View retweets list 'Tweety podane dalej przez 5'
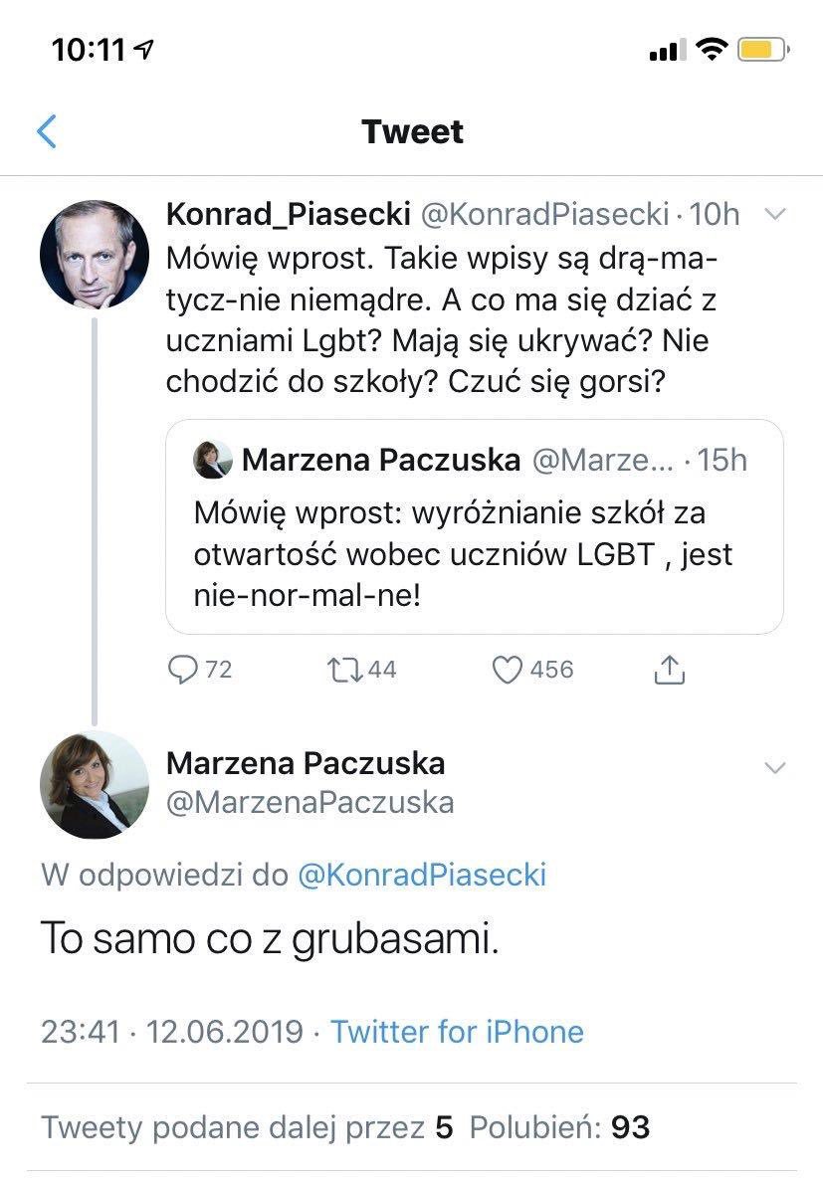 pyautogui.click(x=247, y=1126)
